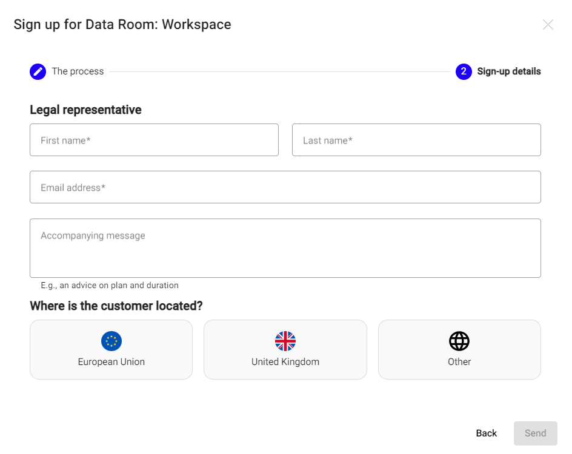Close the Data Room sign-up dialog
The width and height of the screenshot is (572, 454).
point(548,25)
